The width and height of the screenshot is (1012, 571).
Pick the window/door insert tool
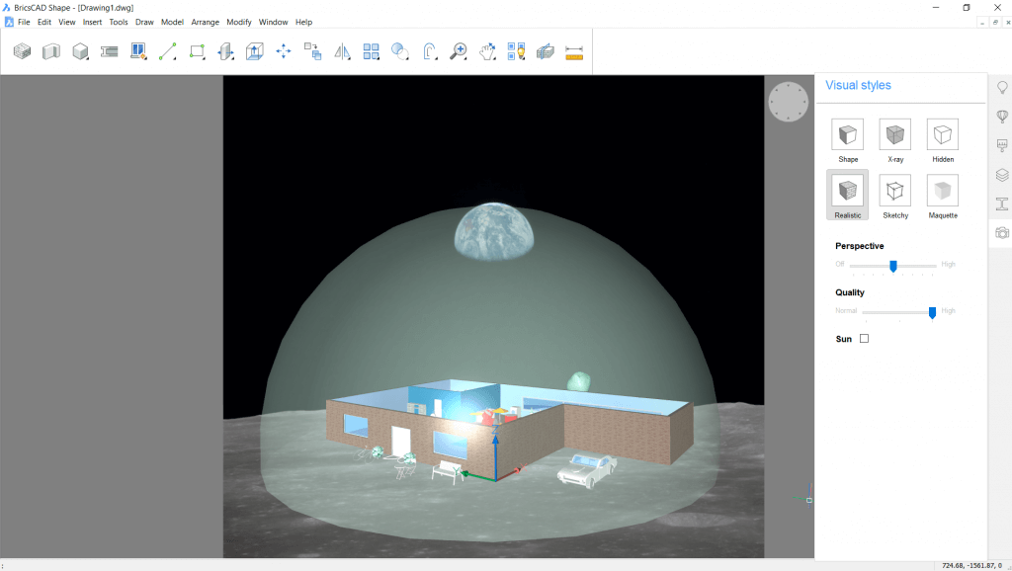[x=138, y=51]
